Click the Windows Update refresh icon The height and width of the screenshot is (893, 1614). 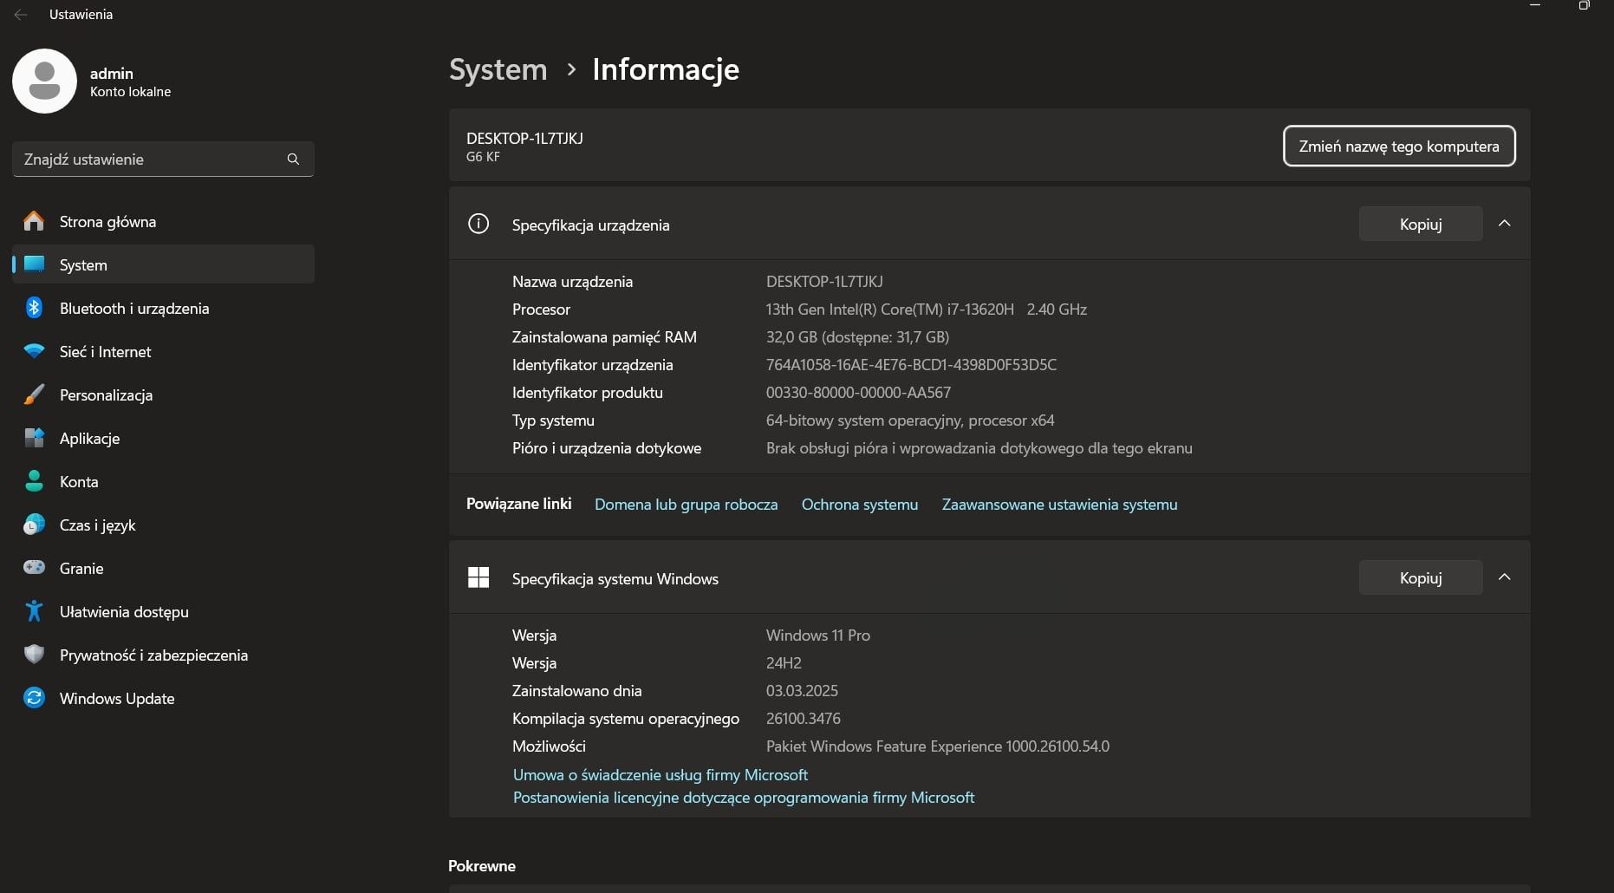(x=34, y=698)
